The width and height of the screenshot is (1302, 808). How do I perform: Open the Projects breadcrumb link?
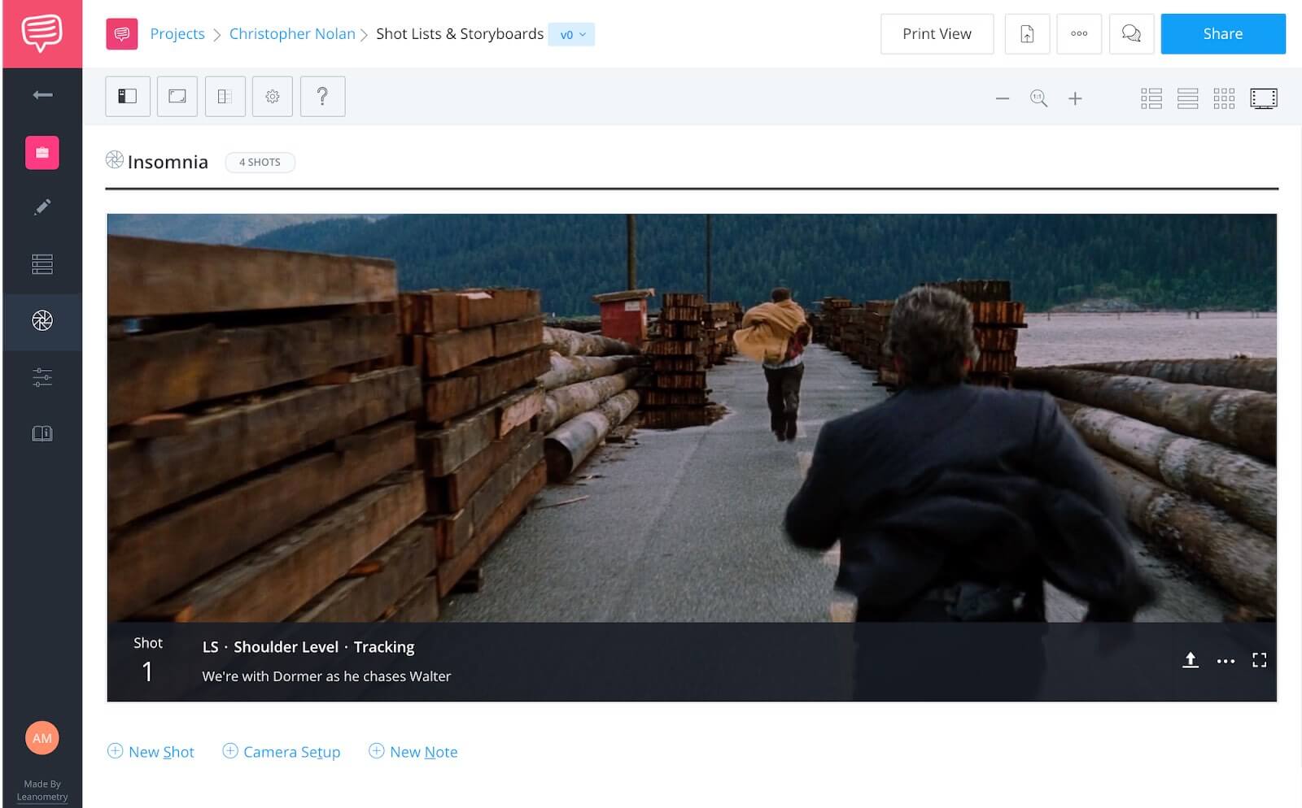[x=177, y=34]
